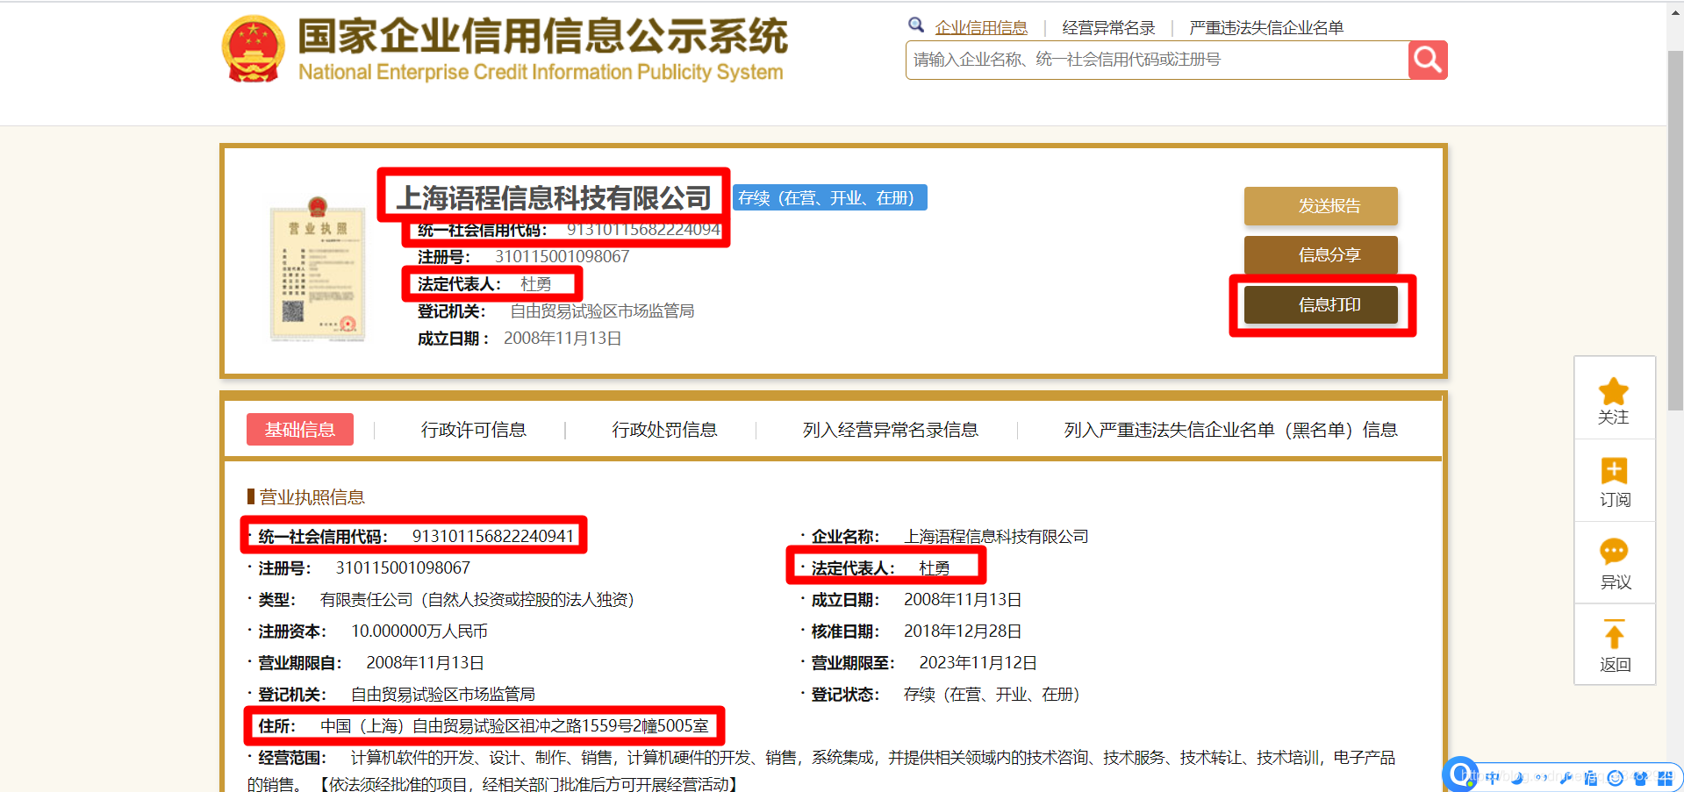Click the 关注 star icon

click(1613, 390)
